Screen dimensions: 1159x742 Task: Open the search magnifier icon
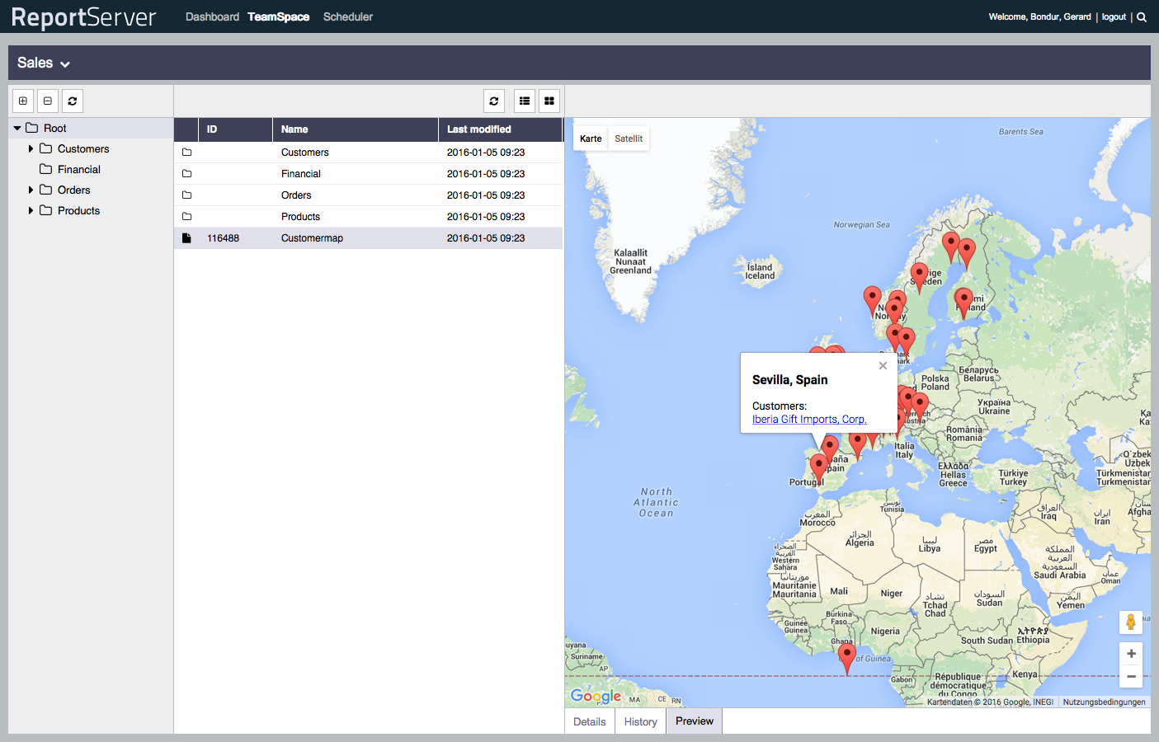[1142, 16]
